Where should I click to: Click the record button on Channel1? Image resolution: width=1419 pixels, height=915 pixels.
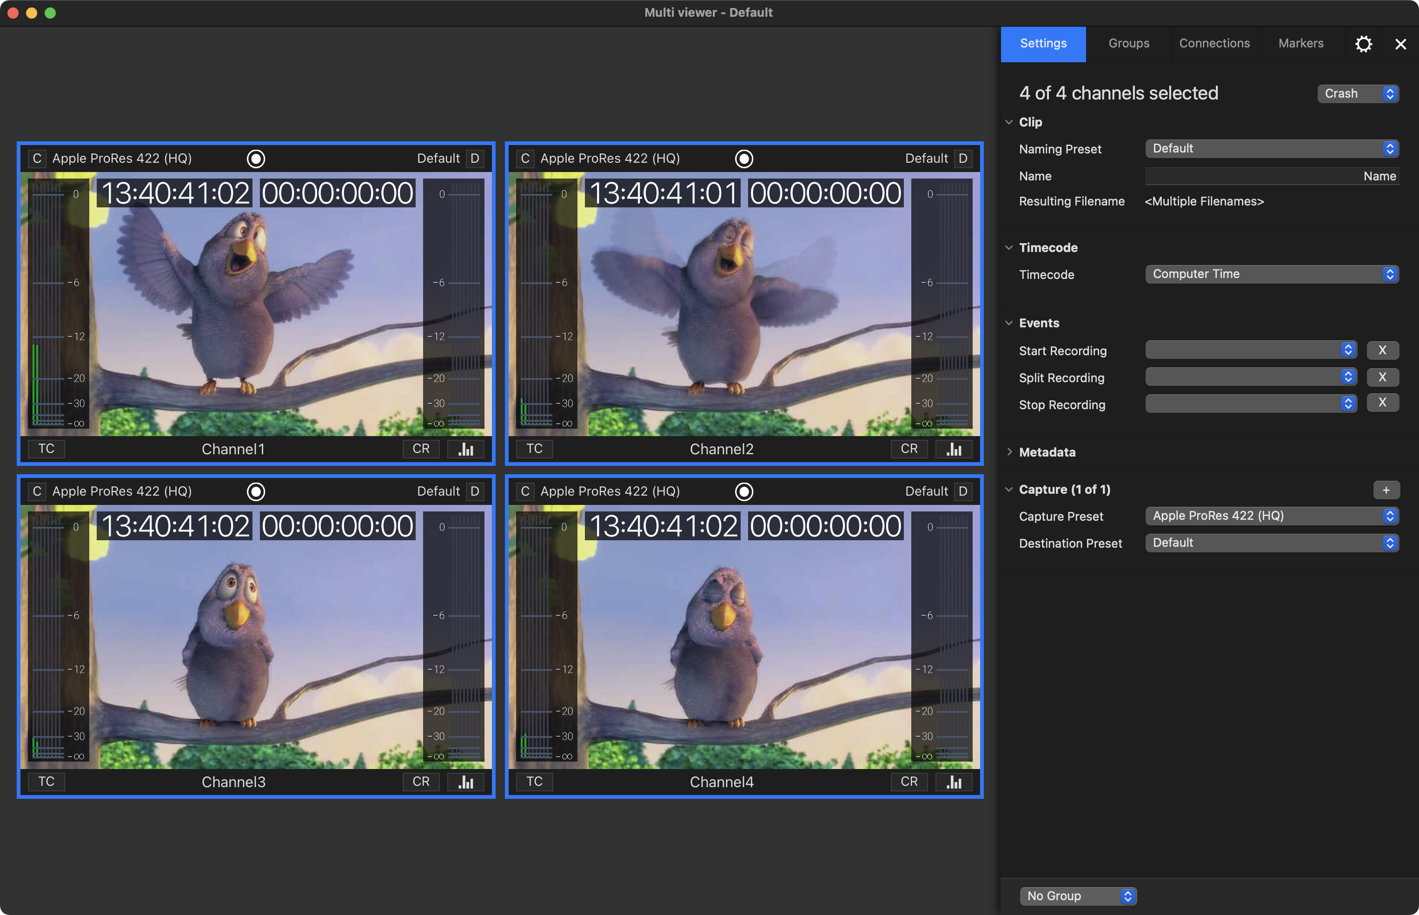coord(256,159)
